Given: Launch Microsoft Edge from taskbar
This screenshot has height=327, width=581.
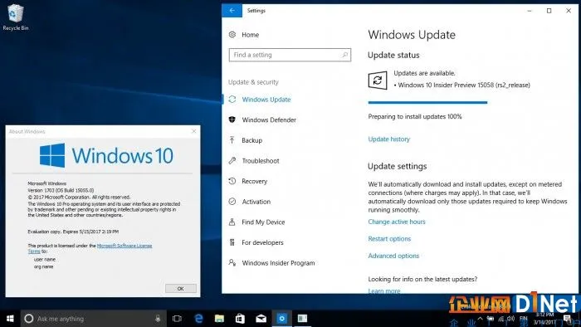Looking at the screenshot, I should 199,319.
